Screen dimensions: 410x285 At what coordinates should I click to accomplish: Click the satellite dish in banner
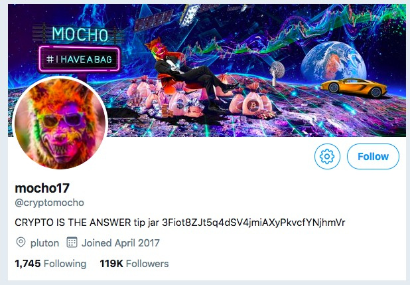coord(277,73)
